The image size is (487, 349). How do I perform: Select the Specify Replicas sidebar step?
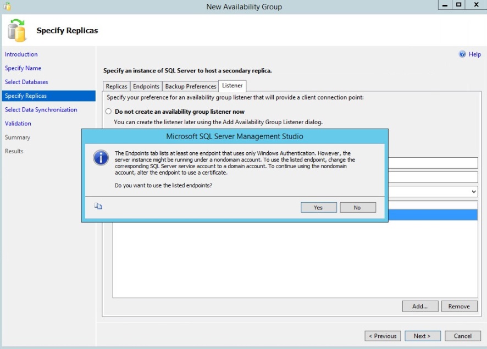[49, 96]
